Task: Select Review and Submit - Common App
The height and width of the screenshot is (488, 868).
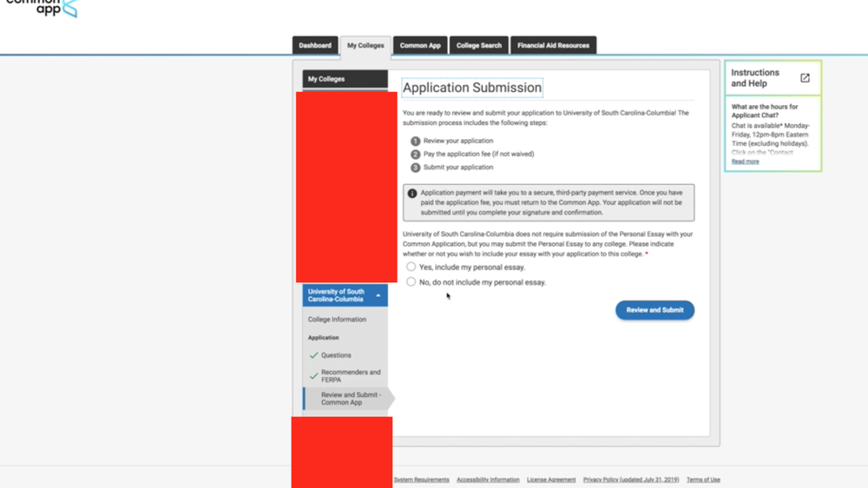Action: (351, 399)
